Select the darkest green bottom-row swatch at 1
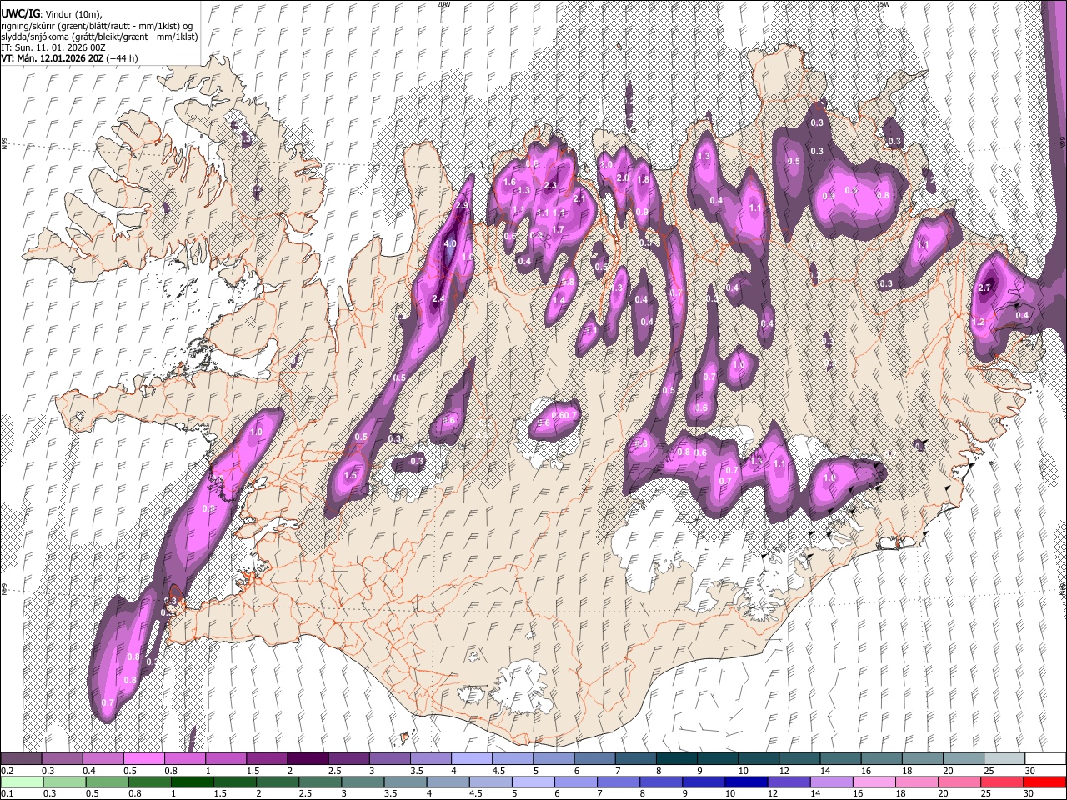This screenshot has height=800, width=1067. 192,782
